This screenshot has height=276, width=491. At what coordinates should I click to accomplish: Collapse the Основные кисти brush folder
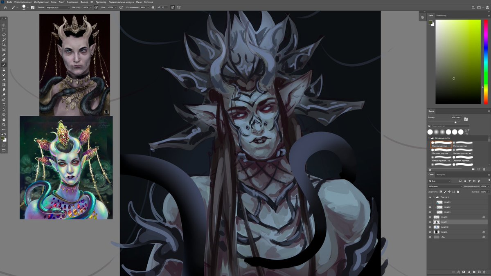pos(429,138)
